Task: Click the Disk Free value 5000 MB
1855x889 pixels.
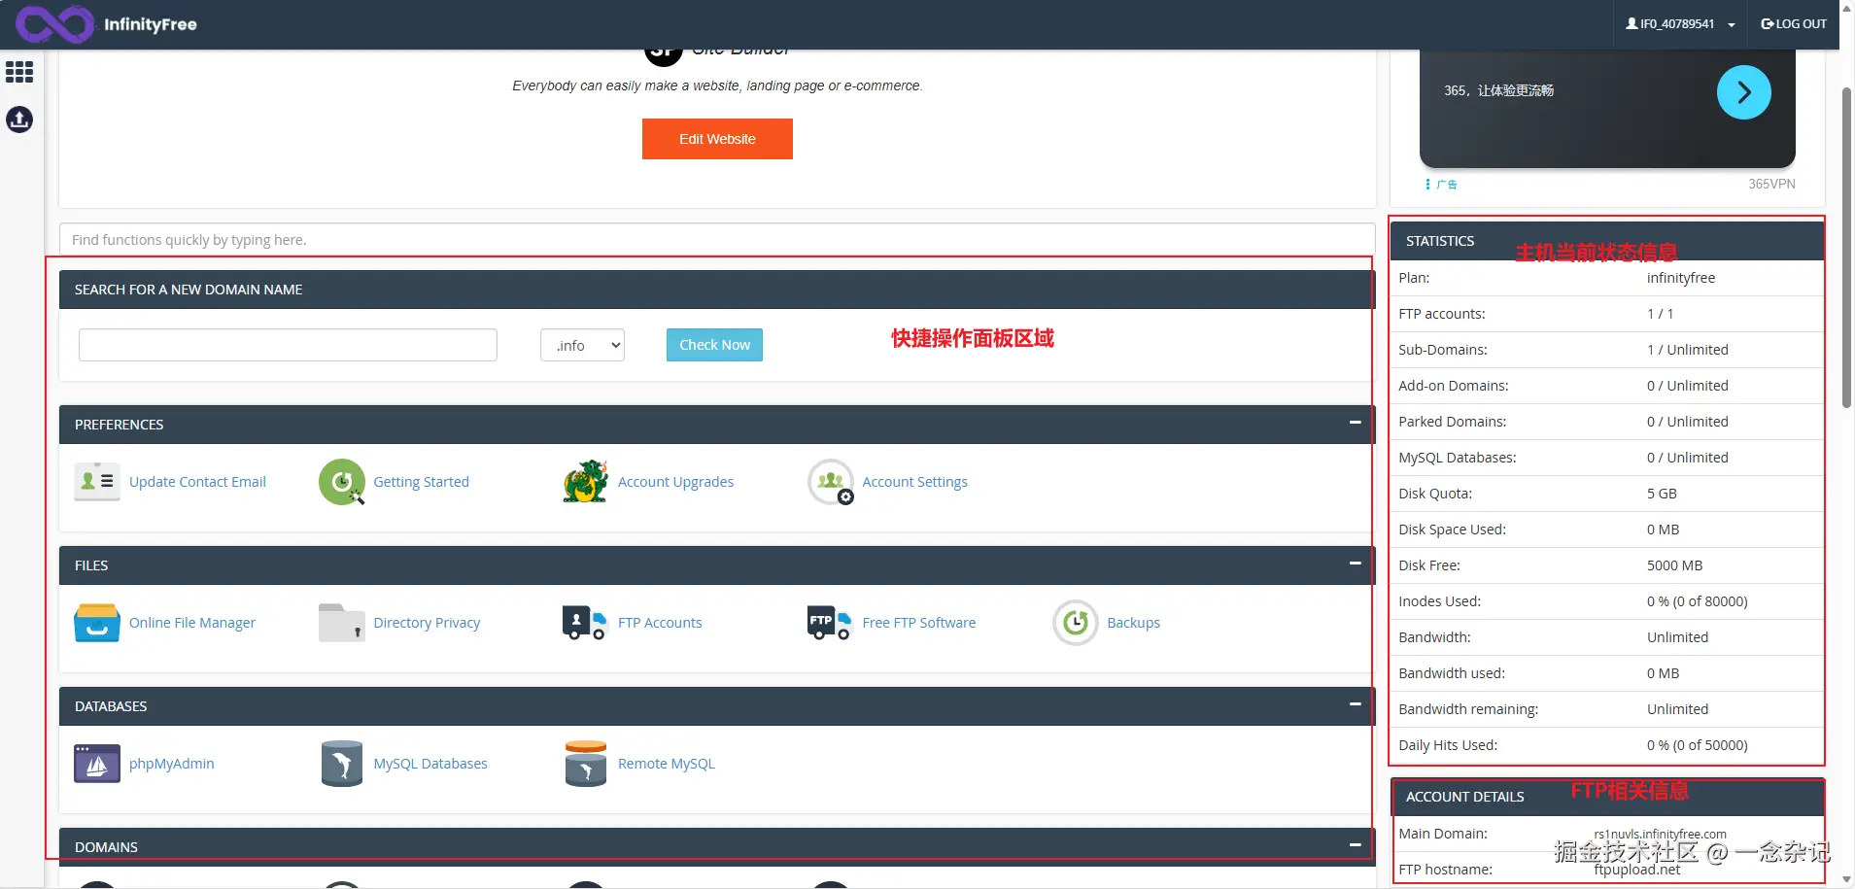Action: coord(1674,565)
